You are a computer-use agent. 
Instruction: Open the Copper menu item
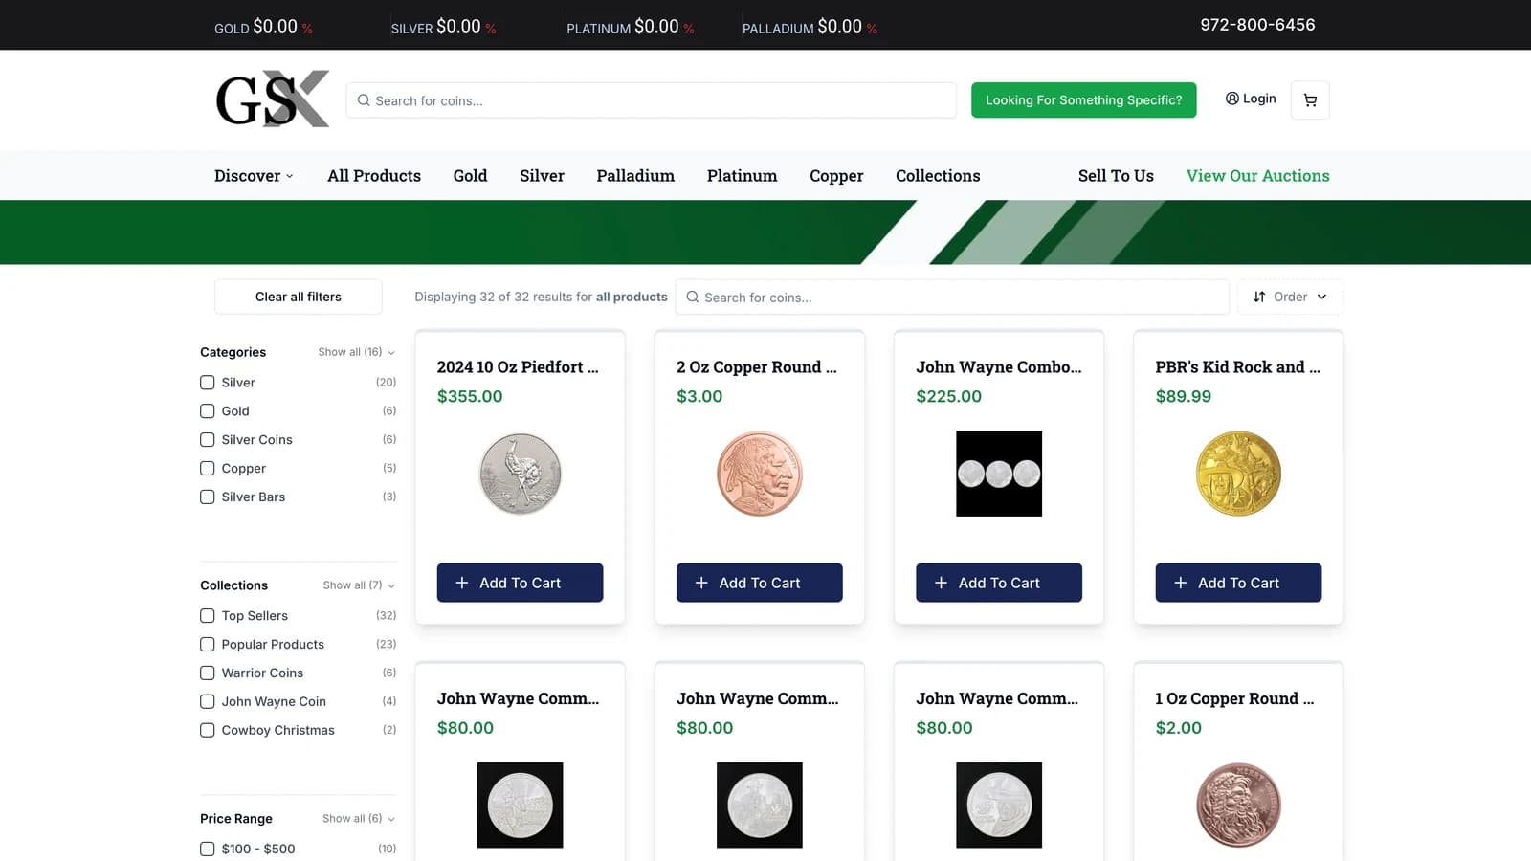click(x=836, y=176)
